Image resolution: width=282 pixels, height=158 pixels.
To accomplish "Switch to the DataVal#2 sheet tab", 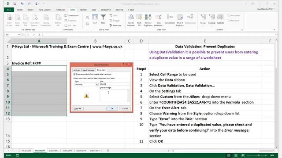I will pos(54,151).
